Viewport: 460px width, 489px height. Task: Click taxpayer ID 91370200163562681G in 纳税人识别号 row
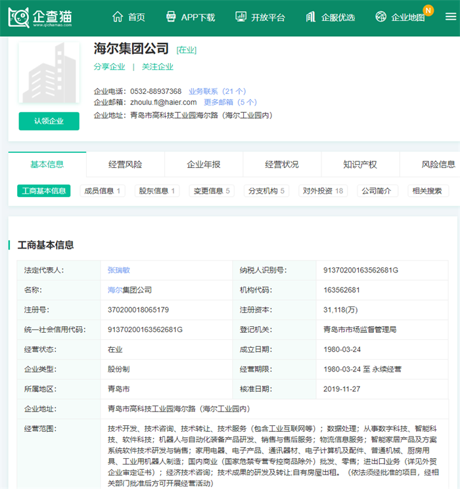pos(361,270)
